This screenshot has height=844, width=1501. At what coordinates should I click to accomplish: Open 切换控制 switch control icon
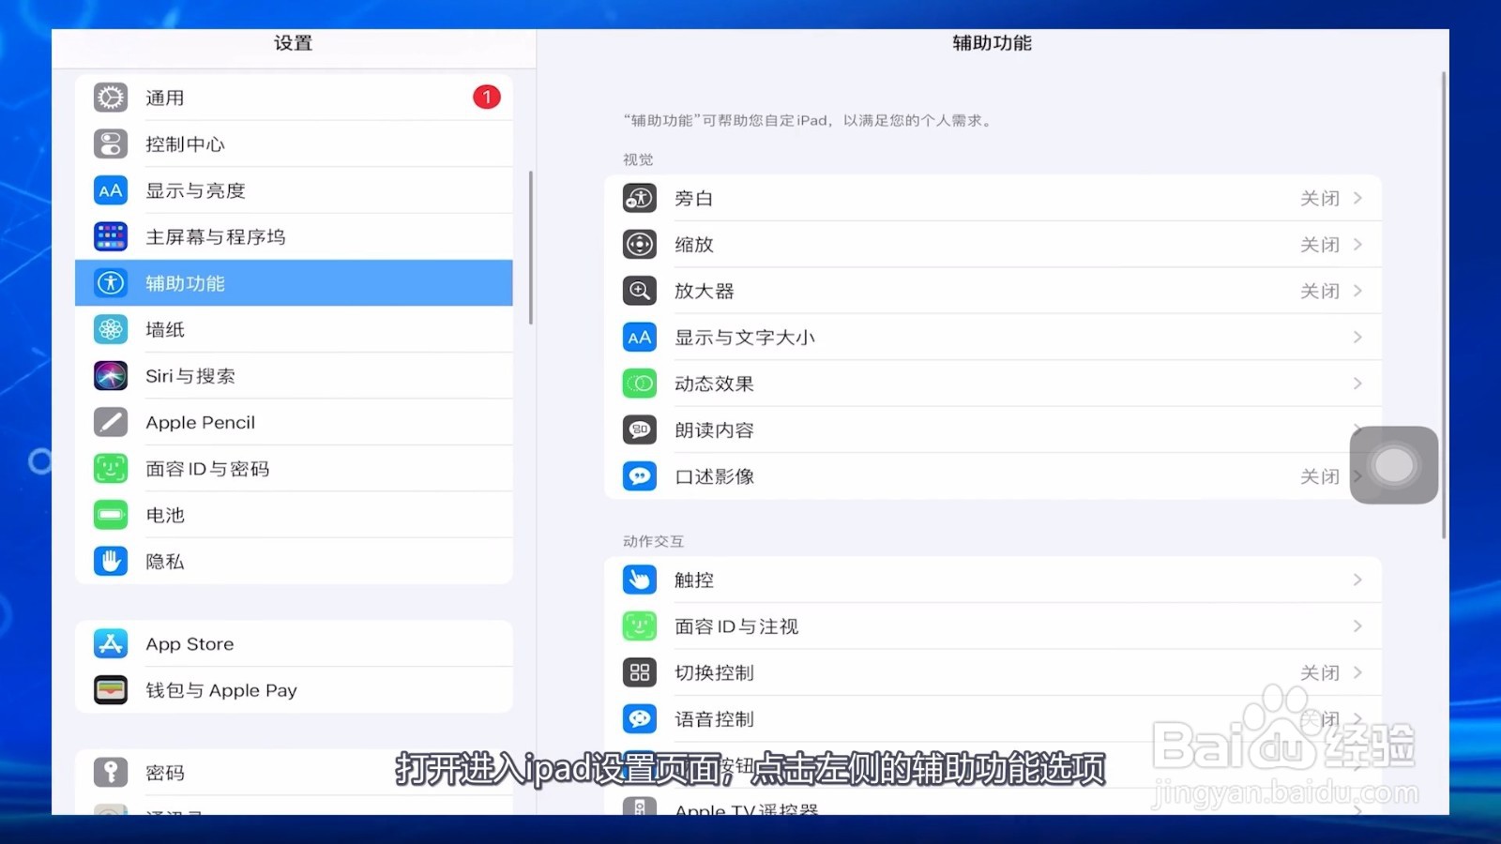(639, 672)
